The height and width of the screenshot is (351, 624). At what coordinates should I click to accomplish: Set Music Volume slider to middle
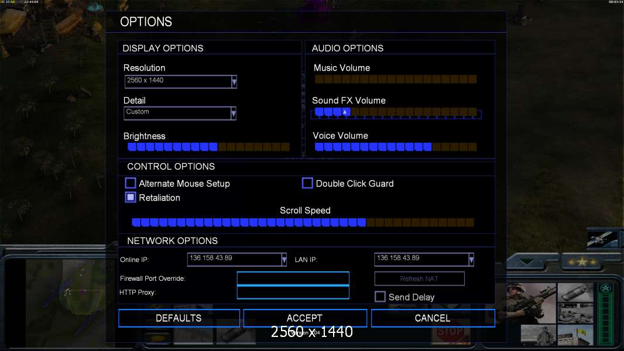pos(396,79)
